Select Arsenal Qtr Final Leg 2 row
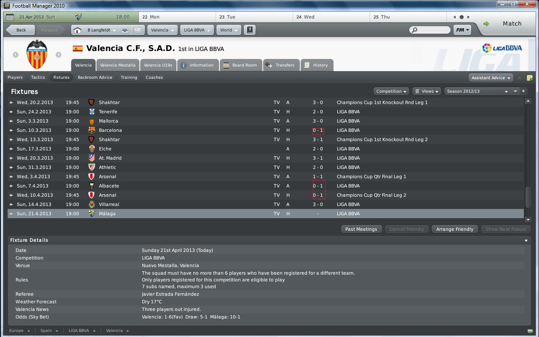539x337 pixels. point(266,195)
